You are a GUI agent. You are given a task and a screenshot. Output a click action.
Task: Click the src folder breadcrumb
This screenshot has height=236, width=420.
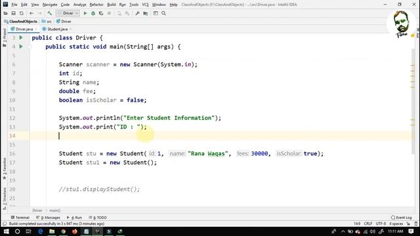pos(47,22)
